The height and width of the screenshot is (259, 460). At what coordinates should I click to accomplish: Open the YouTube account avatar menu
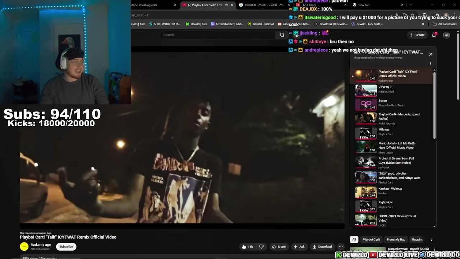[x=446, y=35]
